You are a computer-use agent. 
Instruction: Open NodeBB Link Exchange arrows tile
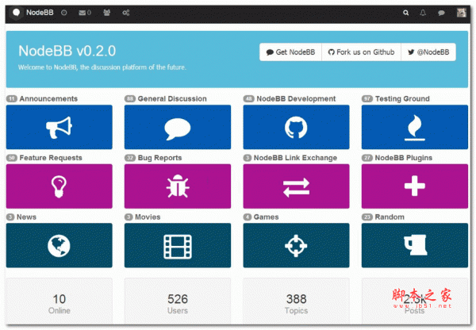296,186
